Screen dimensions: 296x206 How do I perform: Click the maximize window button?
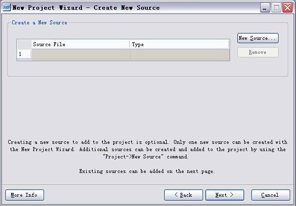(276, 8)
